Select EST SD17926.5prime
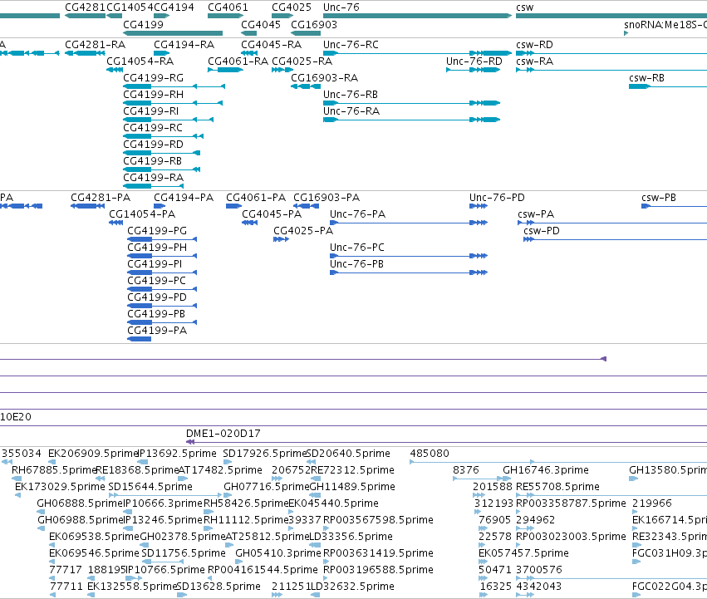Screen dimensions: 707x599 point(228,462)
